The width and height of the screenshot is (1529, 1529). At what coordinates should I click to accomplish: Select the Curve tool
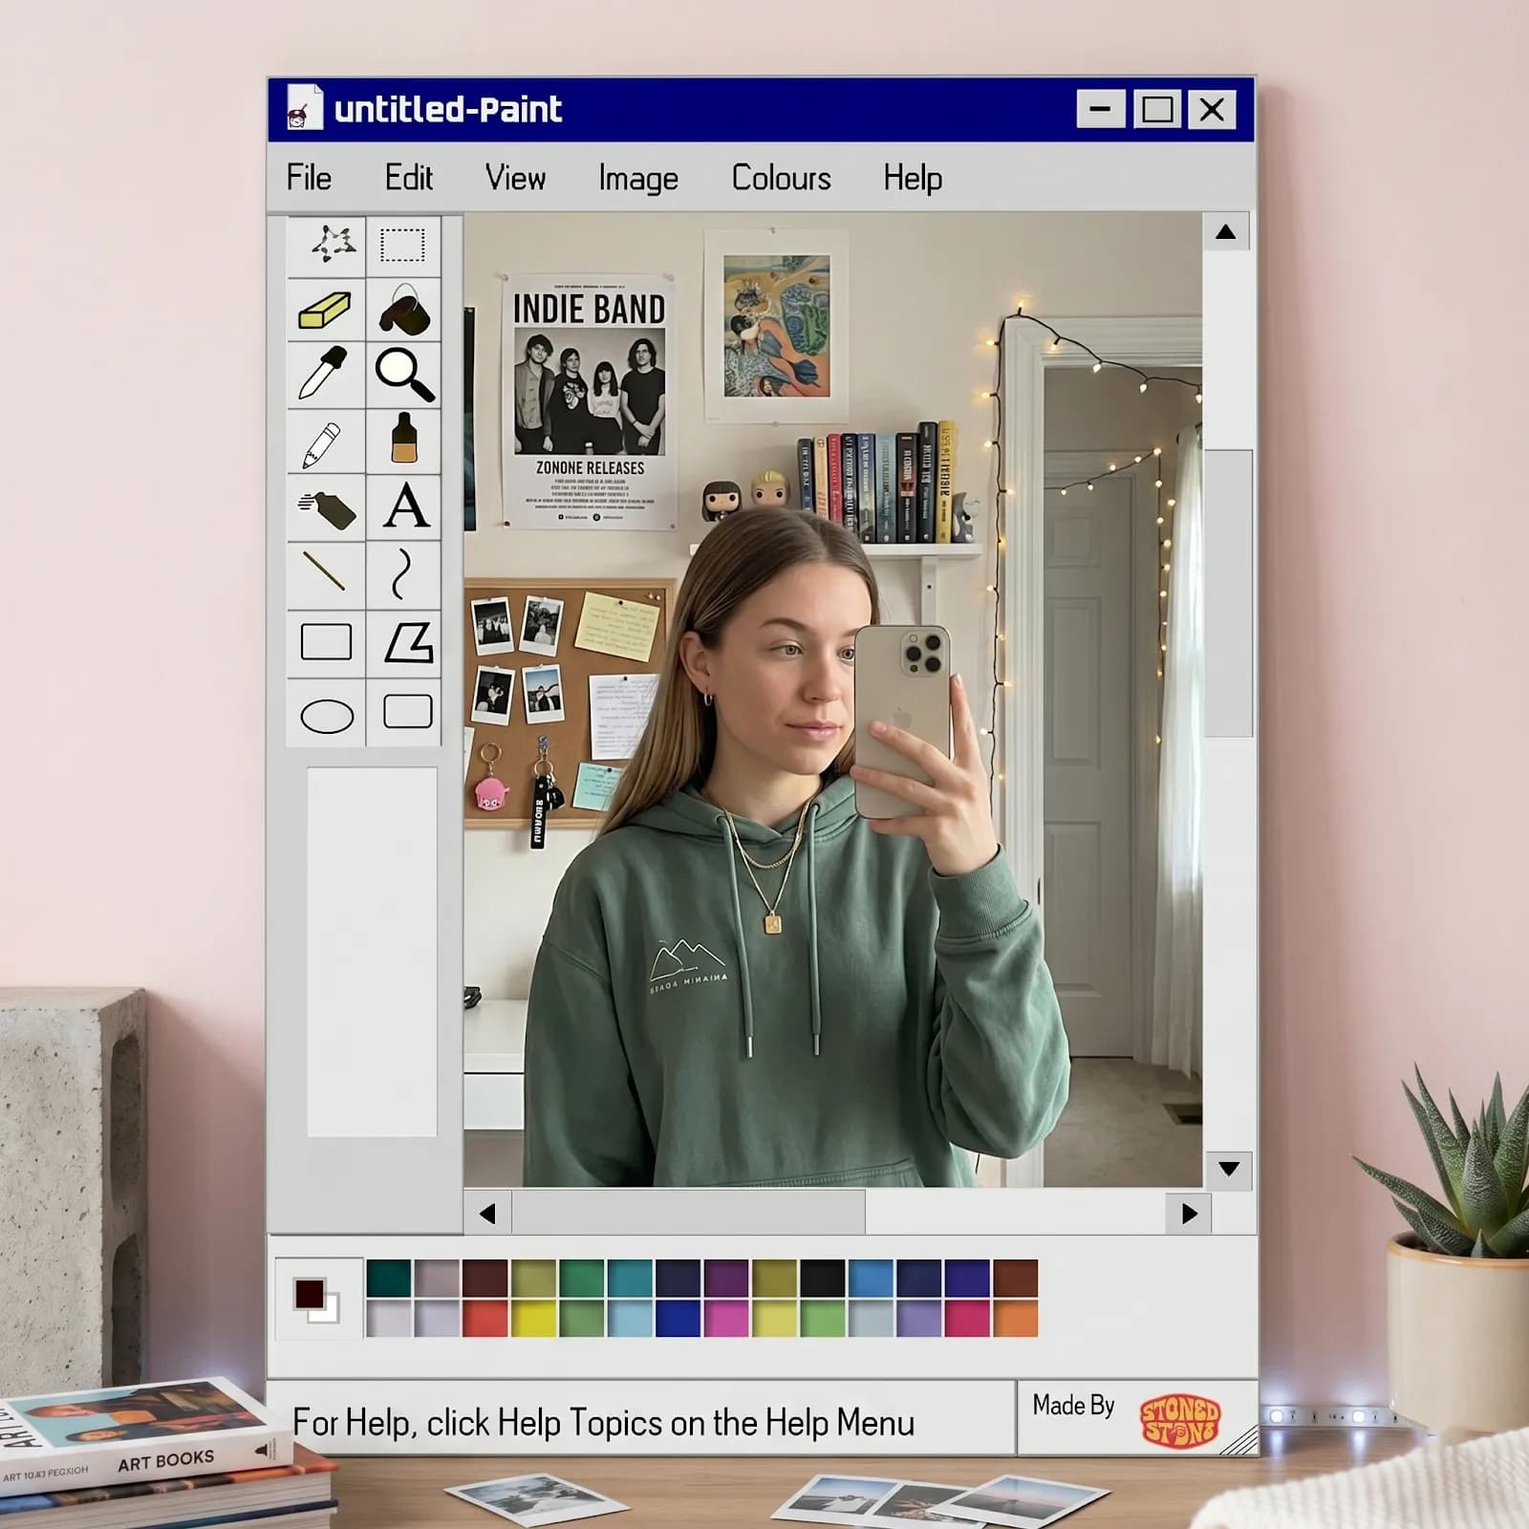(x=403, y=574)
